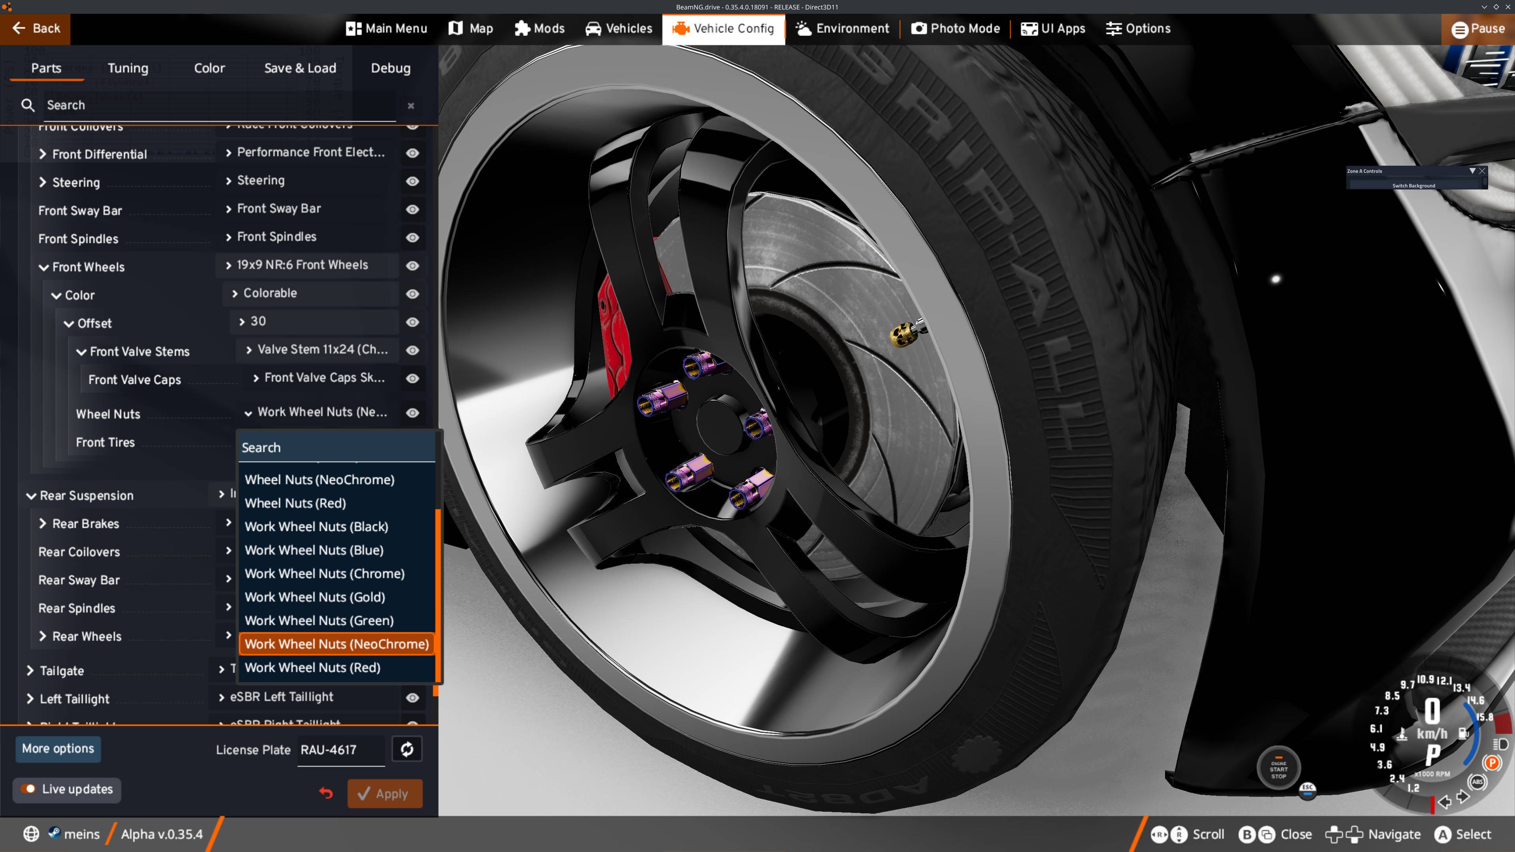Toggle visibility eye for Valve Stem 11x24
This screenshot has height=852, width=1515.
413,350
